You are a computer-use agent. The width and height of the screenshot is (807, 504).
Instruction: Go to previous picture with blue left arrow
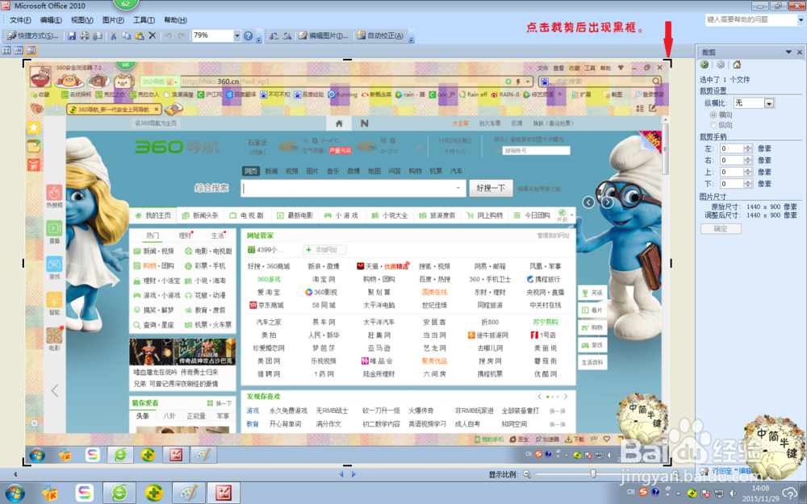(x=341, y=474)
